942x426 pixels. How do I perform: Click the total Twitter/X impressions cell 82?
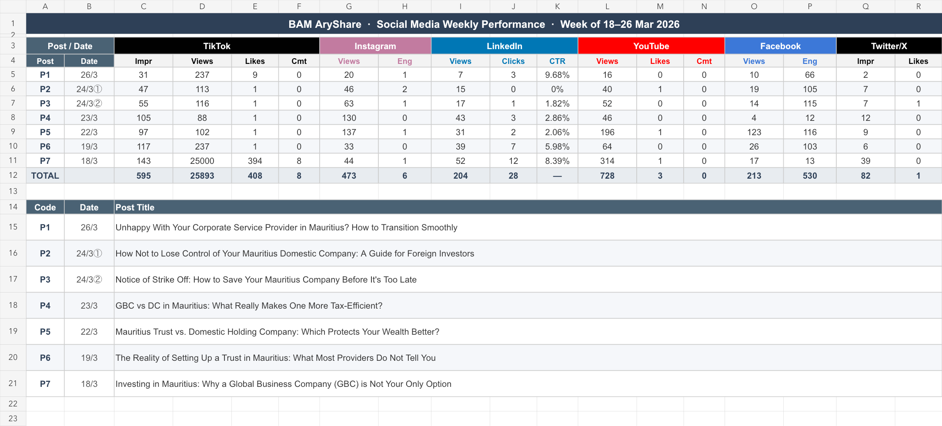pyautogui.click(x=865, y=176)
